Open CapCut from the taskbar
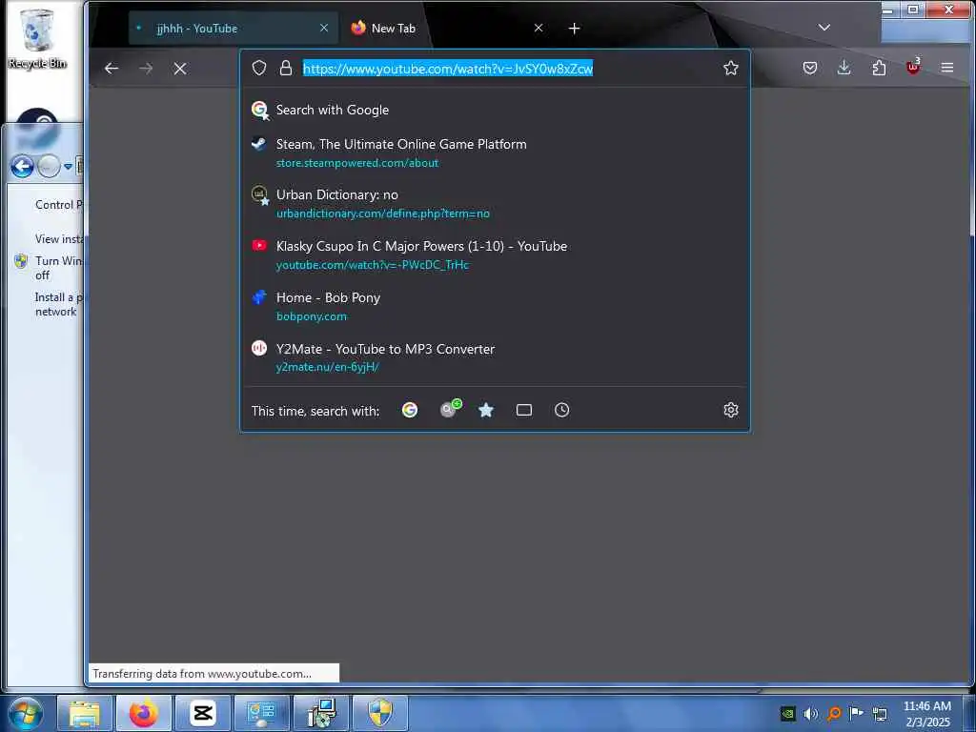976x732 pixels. [203, 713]
